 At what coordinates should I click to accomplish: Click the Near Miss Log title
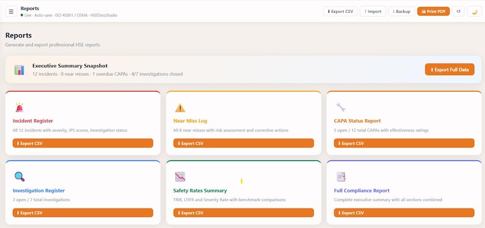pos(190,121)
